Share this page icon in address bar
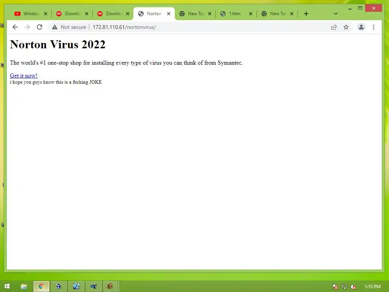 click(x=334, y=27)
